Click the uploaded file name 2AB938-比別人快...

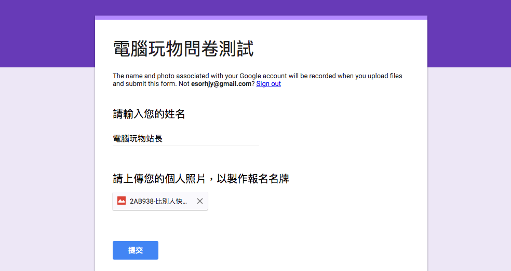(158, 202)
